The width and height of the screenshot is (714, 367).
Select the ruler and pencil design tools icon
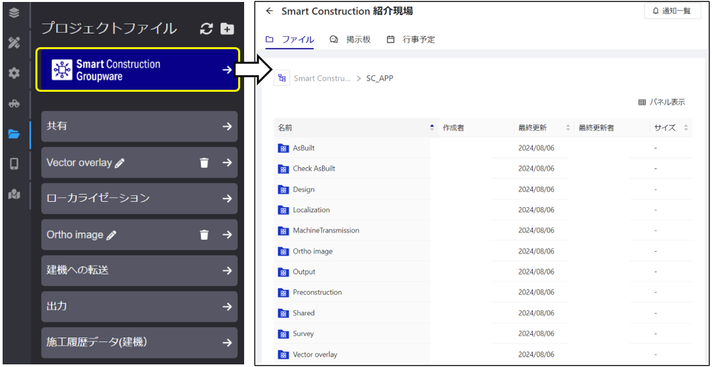(14, 43)
